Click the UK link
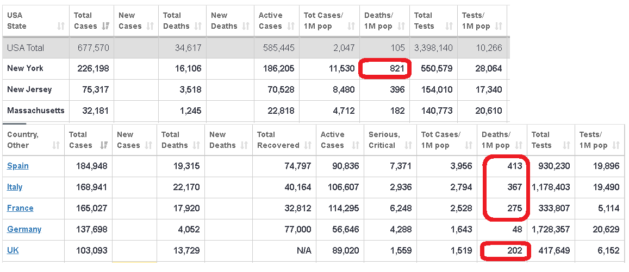 tap(13, 250)
